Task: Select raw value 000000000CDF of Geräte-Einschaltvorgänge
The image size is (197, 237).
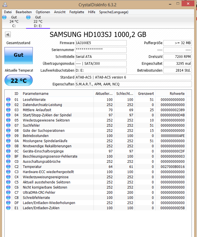Action: (173, 151)
